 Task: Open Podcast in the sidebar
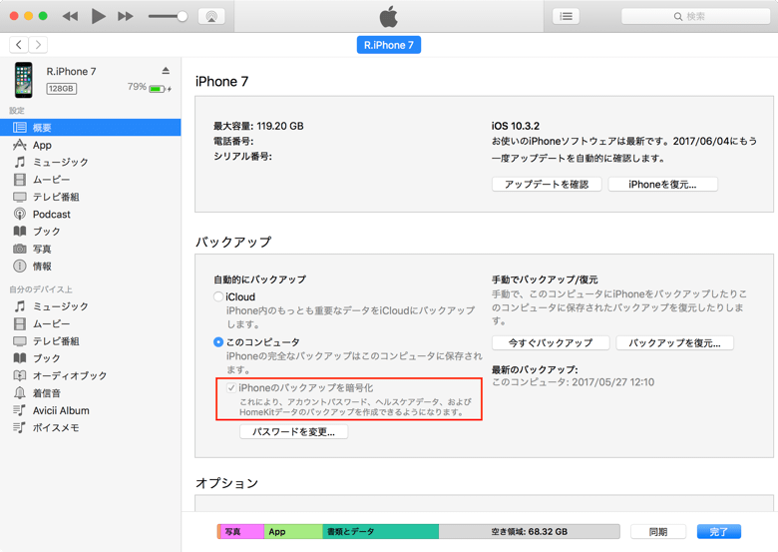tap(91, 215)
